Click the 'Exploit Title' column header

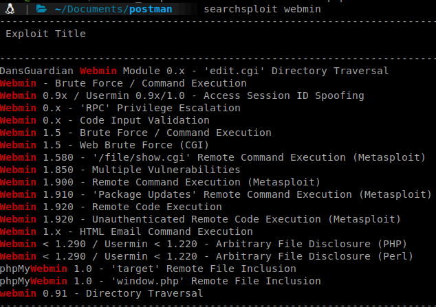tap(46, 33)
